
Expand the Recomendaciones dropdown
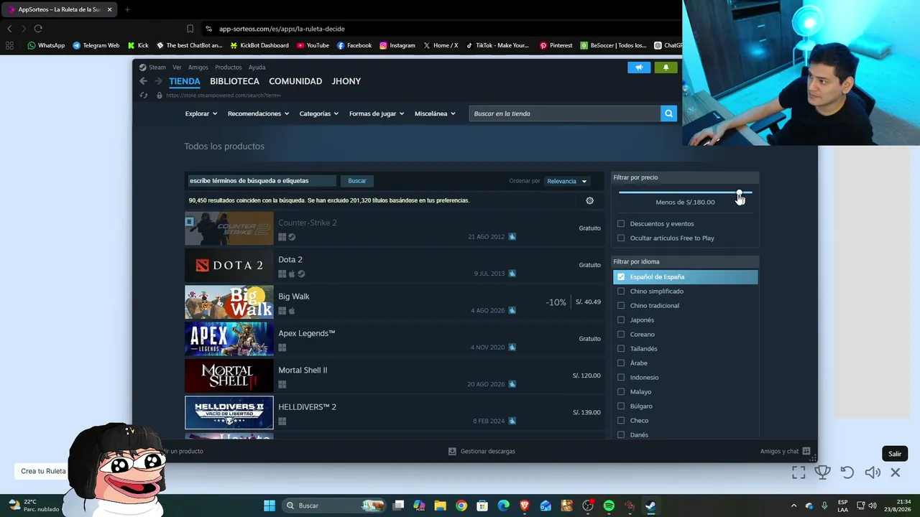(x=258, y=113)
